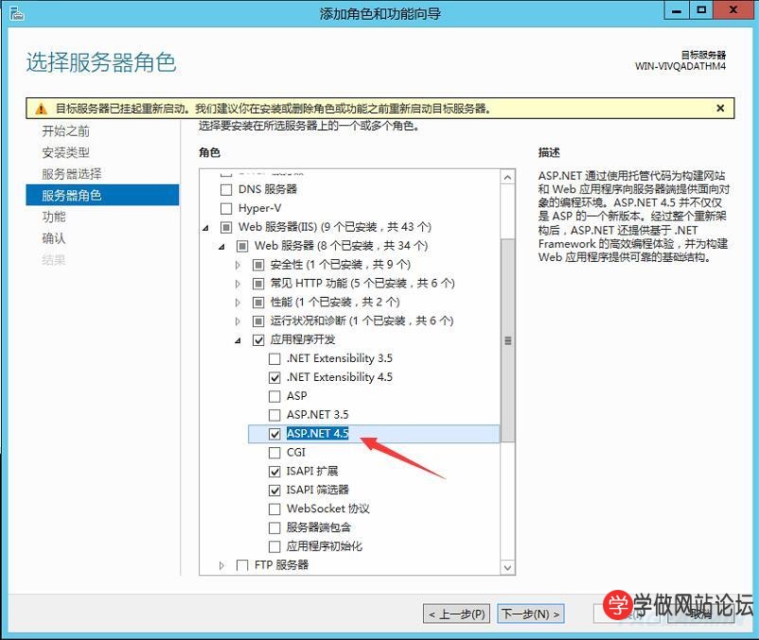This screenshot has width=759, height=640.
Task: Expand the FTP 服务器 node
Action: tap(221, 565)
